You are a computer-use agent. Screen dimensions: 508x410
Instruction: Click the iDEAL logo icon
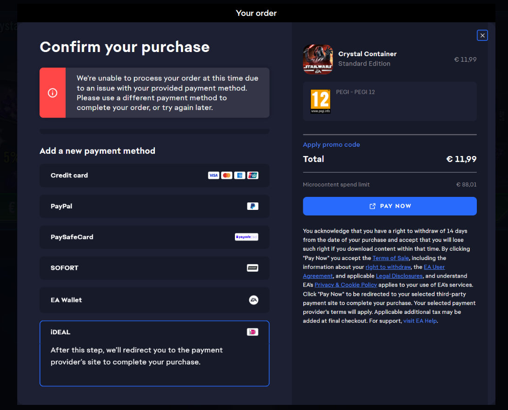coord(252,332)
